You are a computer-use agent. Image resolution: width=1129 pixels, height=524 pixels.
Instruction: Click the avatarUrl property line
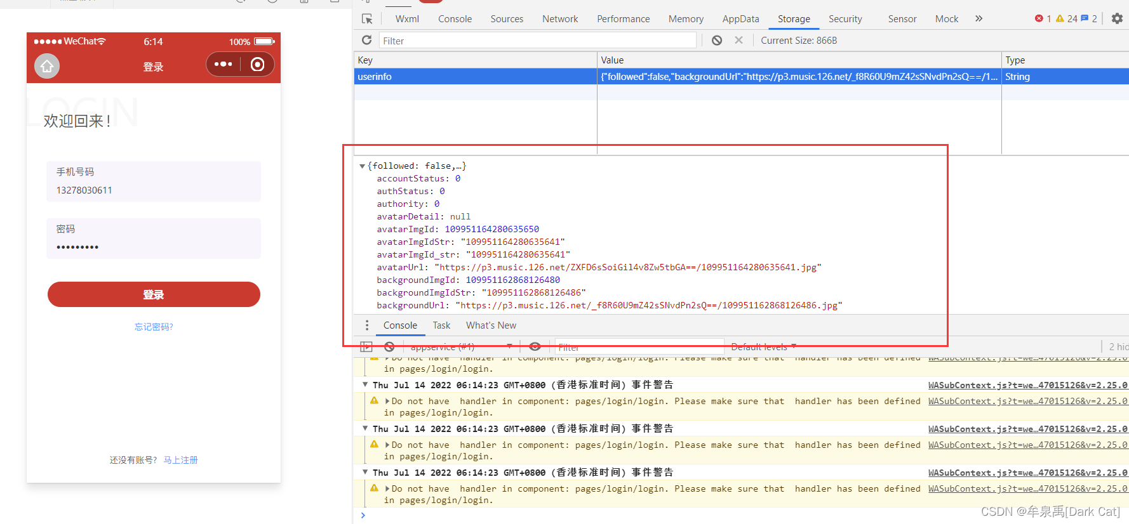[x=599, y=267]
